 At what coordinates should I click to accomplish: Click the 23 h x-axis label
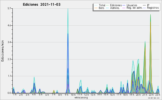point(158,95)
